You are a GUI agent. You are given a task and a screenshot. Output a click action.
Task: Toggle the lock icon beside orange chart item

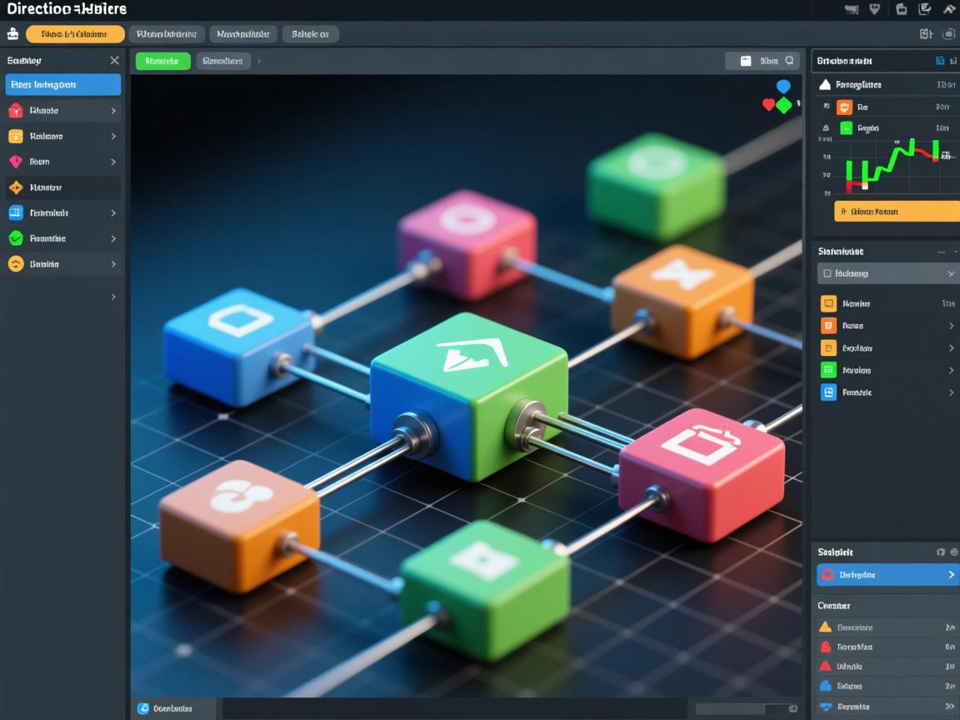[826, 107]
